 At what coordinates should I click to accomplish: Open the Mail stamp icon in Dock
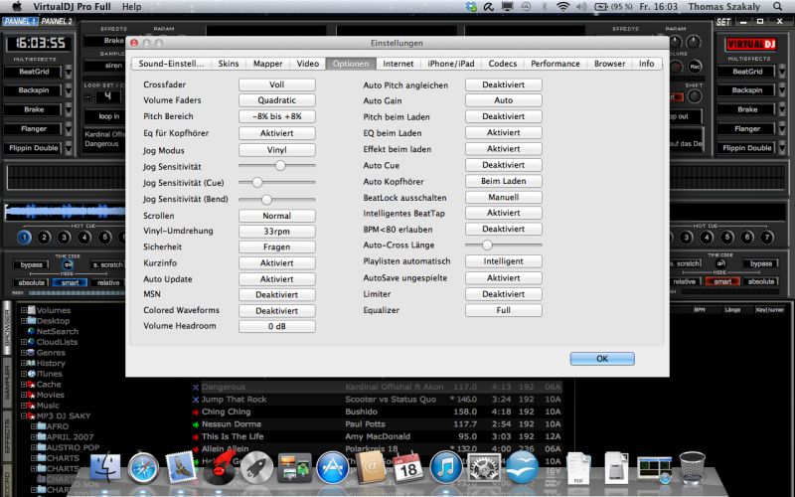pyautogui.click(x=181, y=467)
